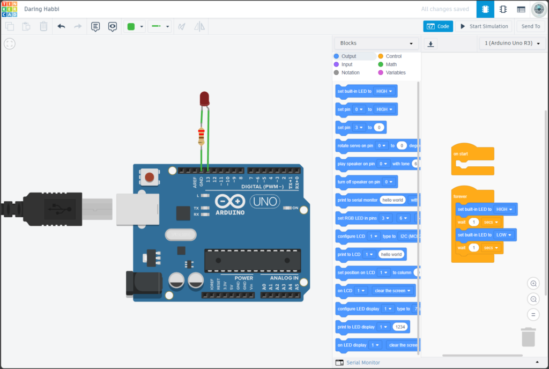Open the Arduino Uno R3 device selector
The image size is (549, 369).
point(512,43)
